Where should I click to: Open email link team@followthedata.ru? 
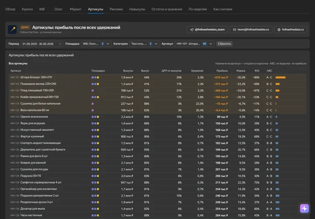[x=251, y=29]
